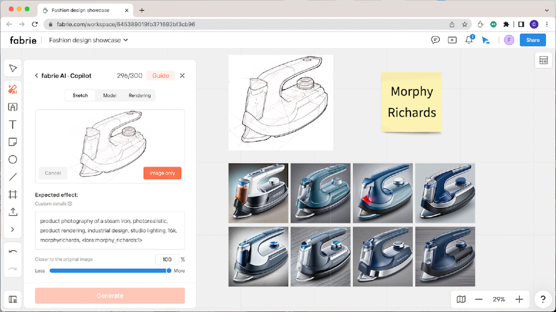Viewport: 556px width, 312px height.
Task: Open the comments chat icon
Action: click(435, 40)
